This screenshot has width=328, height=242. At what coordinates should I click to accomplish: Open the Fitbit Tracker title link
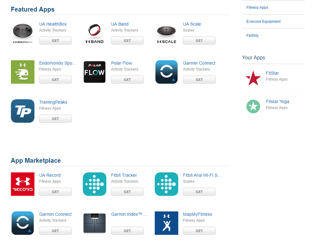[124, 175]
